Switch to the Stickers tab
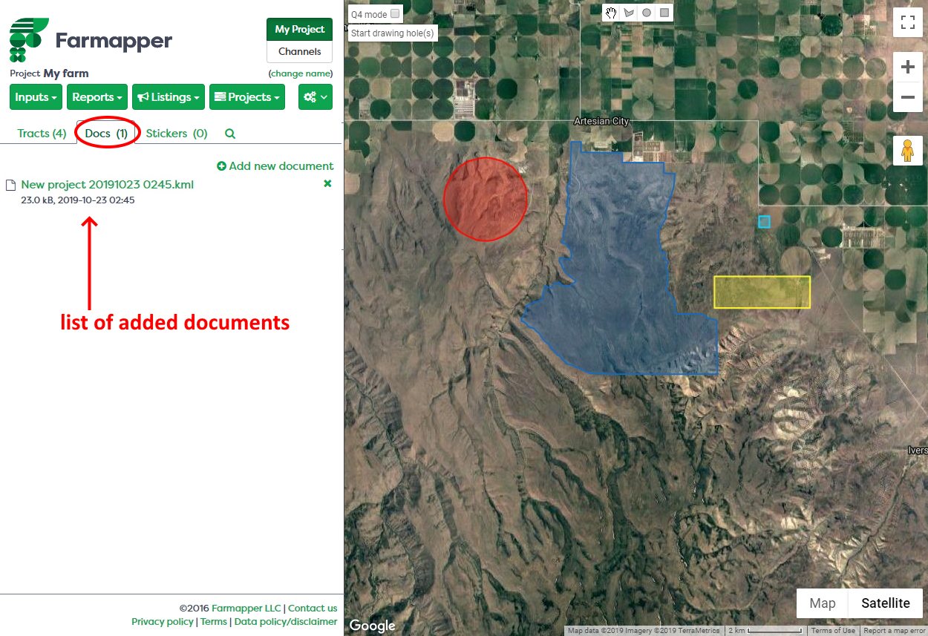 tap(177, 134)
